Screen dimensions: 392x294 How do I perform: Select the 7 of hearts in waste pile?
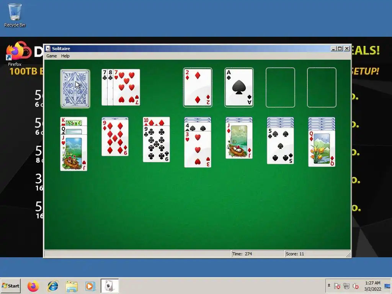click(x=126, y=87)
